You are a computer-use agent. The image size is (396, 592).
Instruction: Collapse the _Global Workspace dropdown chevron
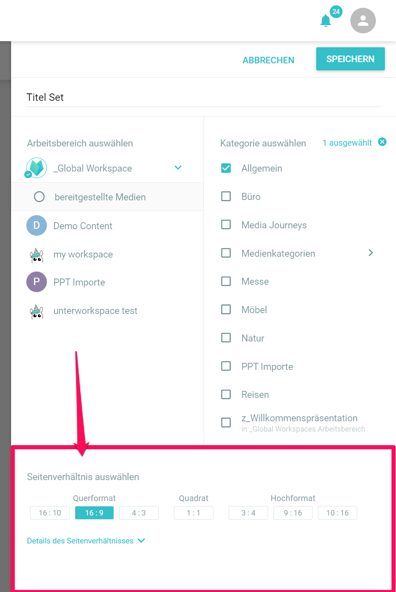[x=178, y=167]
